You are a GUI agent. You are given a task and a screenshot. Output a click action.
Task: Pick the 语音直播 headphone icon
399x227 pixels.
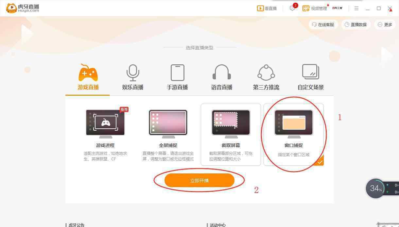222,72
